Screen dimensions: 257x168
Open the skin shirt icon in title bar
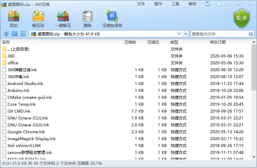pyautogui.click(x=208, y=4)
